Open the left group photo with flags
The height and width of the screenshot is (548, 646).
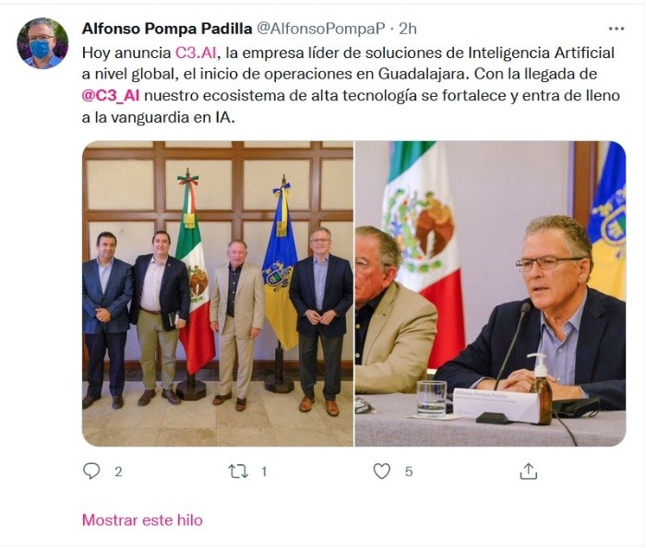(x=218, y=293)
